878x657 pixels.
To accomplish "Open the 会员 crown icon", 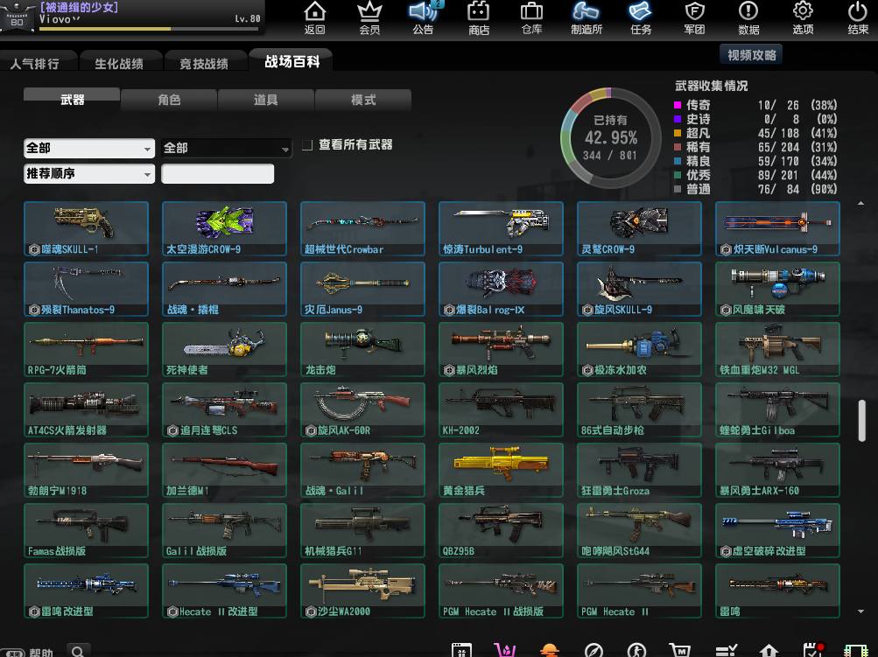I will (369, 17).
